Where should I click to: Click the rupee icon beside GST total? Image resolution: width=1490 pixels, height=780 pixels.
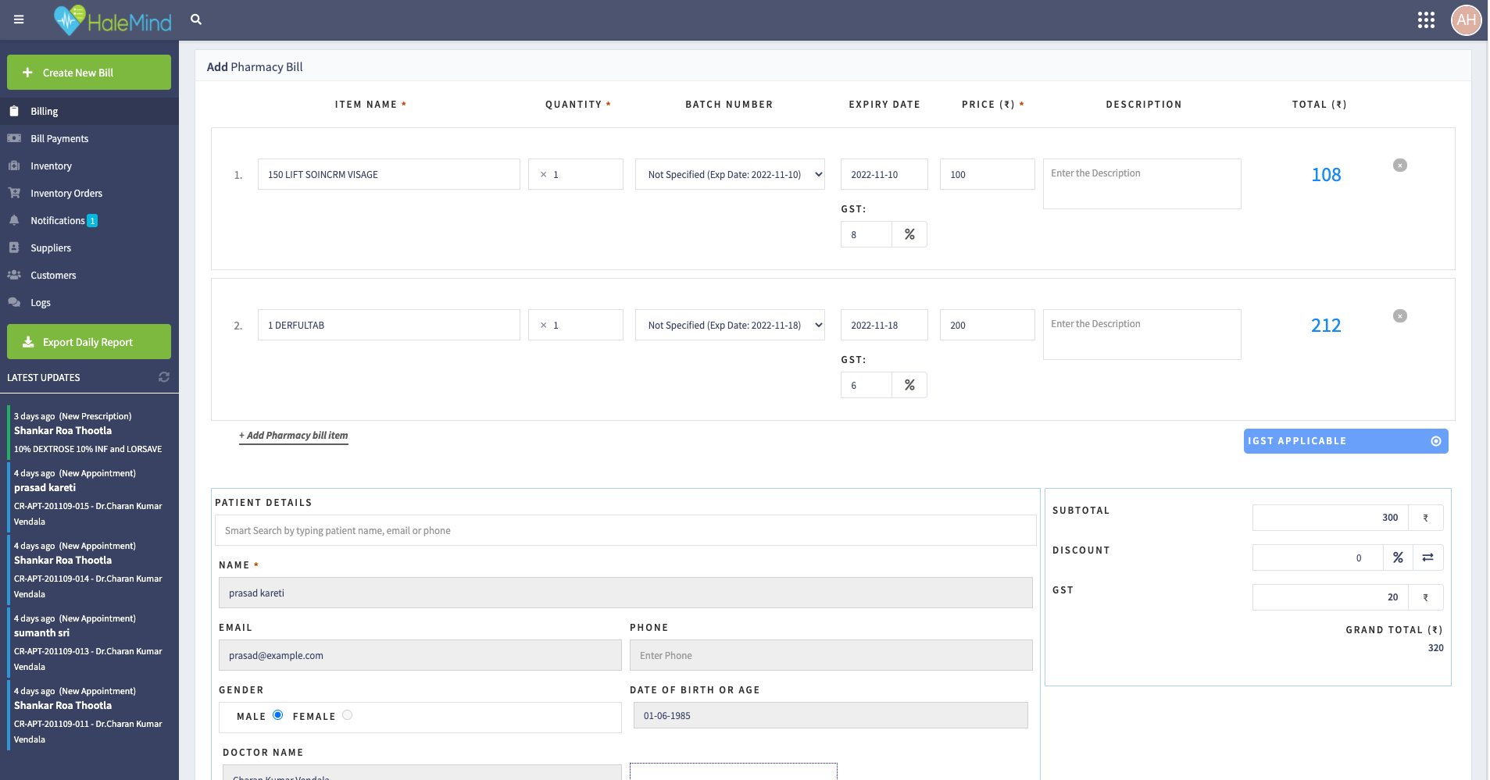tap(1426, 597)
